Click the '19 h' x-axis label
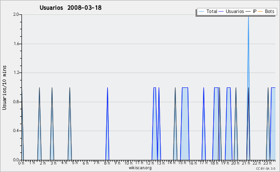The image size is (280, 172). coord(225,163)
